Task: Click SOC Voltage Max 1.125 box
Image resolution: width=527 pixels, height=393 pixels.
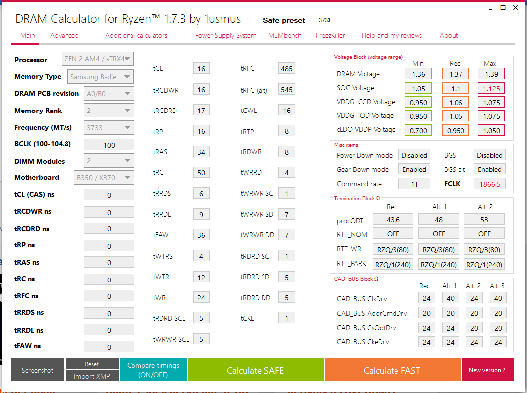Action: pos(491,88)
